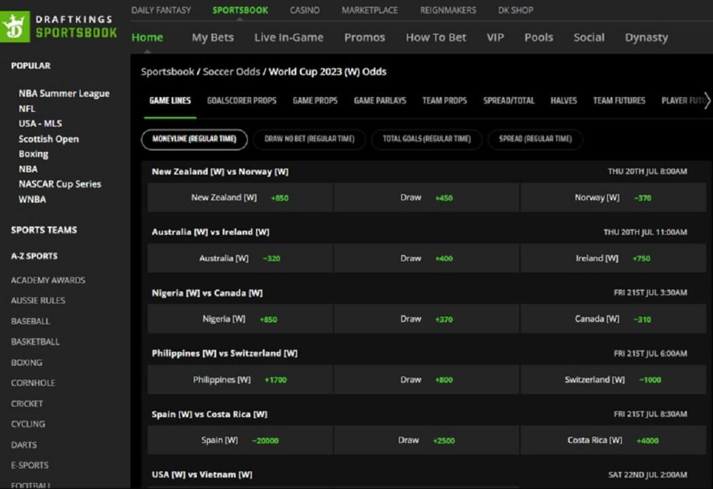Bet on Australia [W] at -320
713x489 pixels.
(240, 258)
